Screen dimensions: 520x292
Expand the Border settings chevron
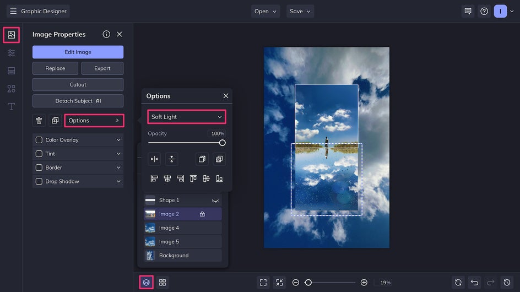pos(118,167)
